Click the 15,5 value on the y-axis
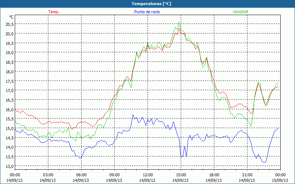The image size is (295, 184). pos(10,119)
